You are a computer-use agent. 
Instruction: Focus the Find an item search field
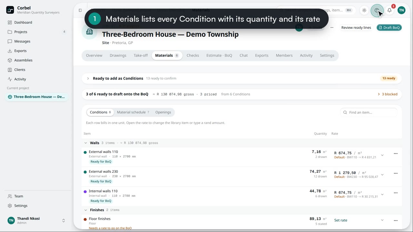point(368,112)
